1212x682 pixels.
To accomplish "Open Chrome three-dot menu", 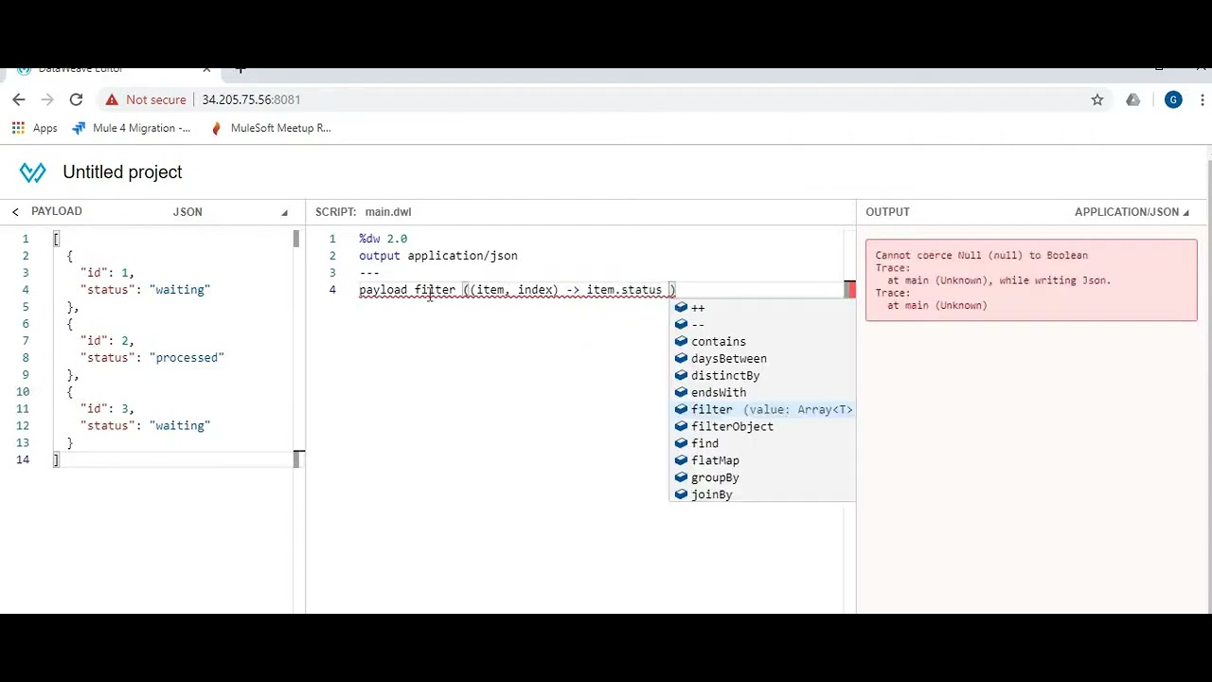I will click(1203, 99).
